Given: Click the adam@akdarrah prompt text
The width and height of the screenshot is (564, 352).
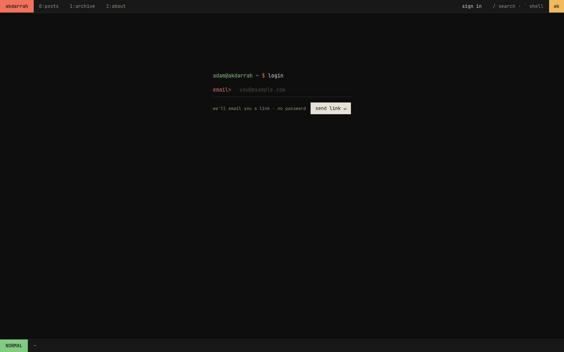Looking at the screenshot, I should click(x=233, y=76).
